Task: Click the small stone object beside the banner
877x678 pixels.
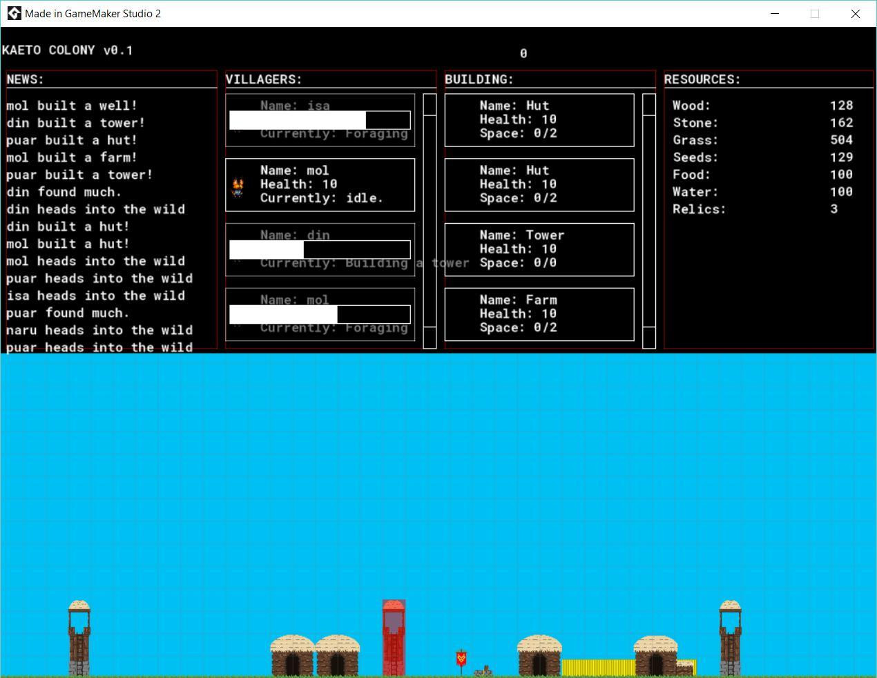Action: point(483,670)
